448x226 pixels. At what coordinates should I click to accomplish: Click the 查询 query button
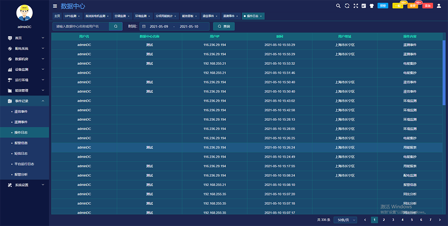[224, 26]
